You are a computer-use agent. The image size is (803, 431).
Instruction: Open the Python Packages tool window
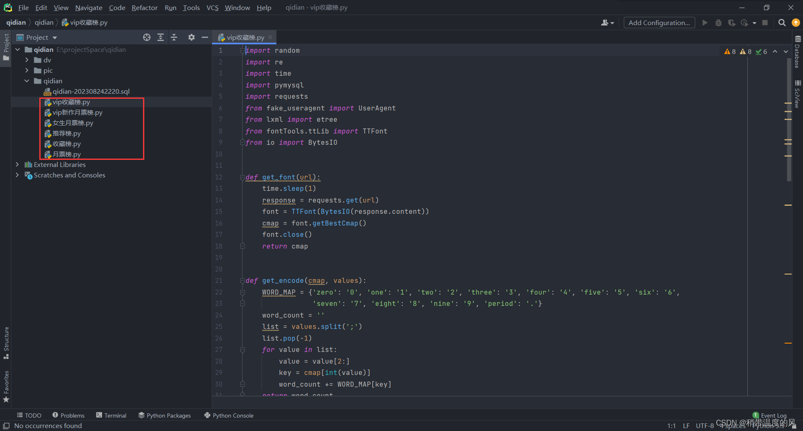(164, 415)
